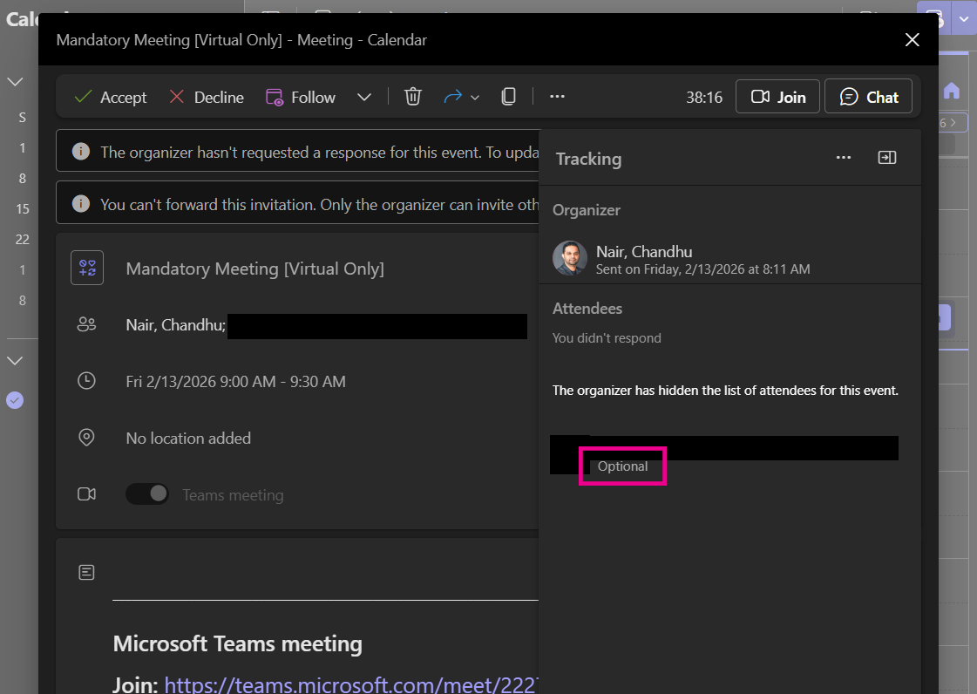Image resolution: width=977 pixels, height=694 pixels.
Task: Click organizer Nair, Chandhu's profile photo
Action: [570, 258]
